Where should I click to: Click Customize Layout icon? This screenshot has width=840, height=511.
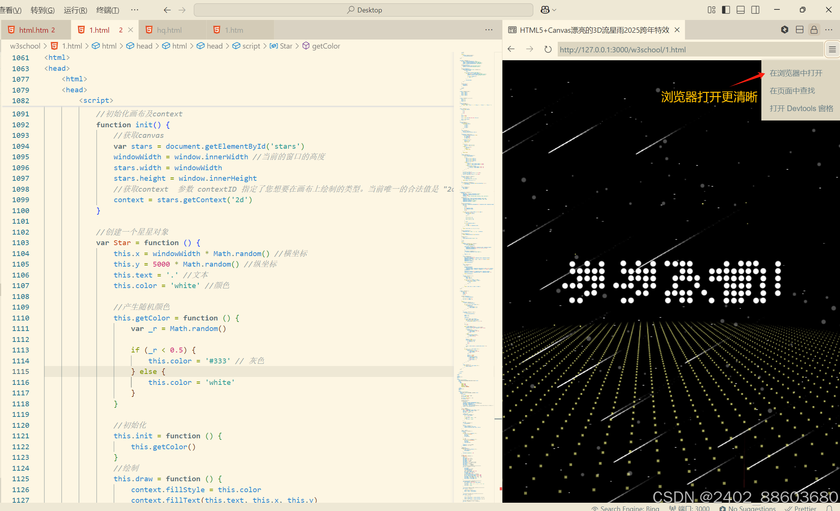pos(711,10)
